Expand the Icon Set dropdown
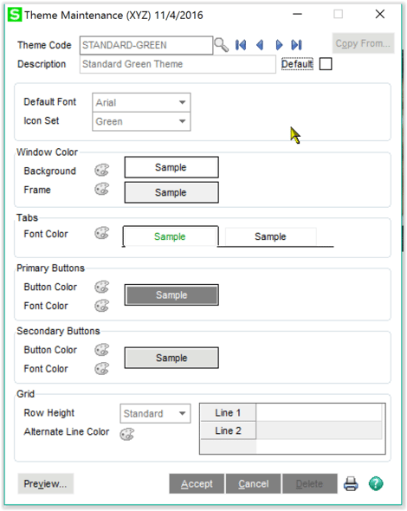 coord(182,121)
